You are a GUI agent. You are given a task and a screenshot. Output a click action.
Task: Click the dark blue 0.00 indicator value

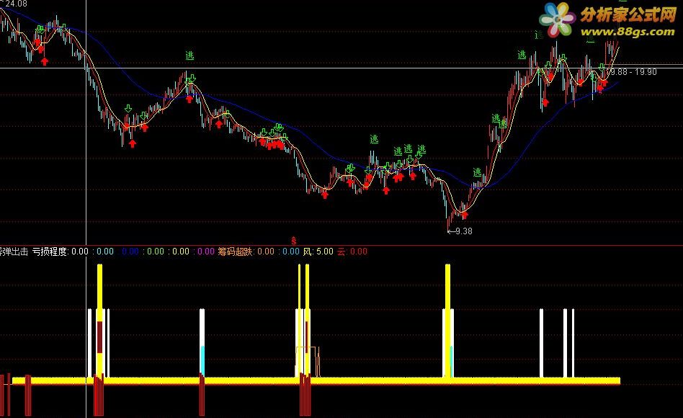click(130, 252)
